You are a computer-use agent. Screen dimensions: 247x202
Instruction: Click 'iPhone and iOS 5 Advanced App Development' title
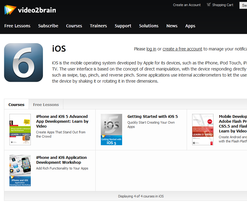coord(62,121)
